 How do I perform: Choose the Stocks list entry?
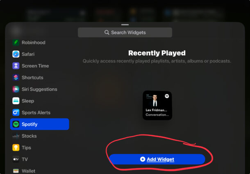pyautogui.click(x=39, y=136)
